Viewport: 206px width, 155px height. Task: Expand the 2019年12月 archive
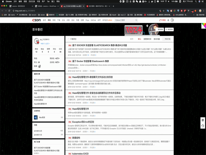(x=38, y=130)
